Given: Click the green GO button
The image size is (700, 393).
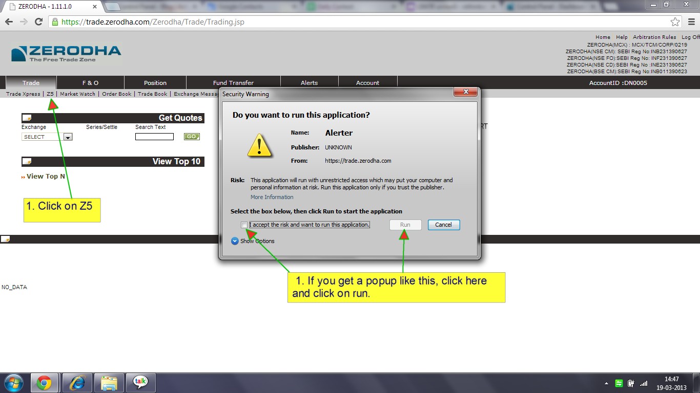Looking at the screenshot, I should 192,137.
